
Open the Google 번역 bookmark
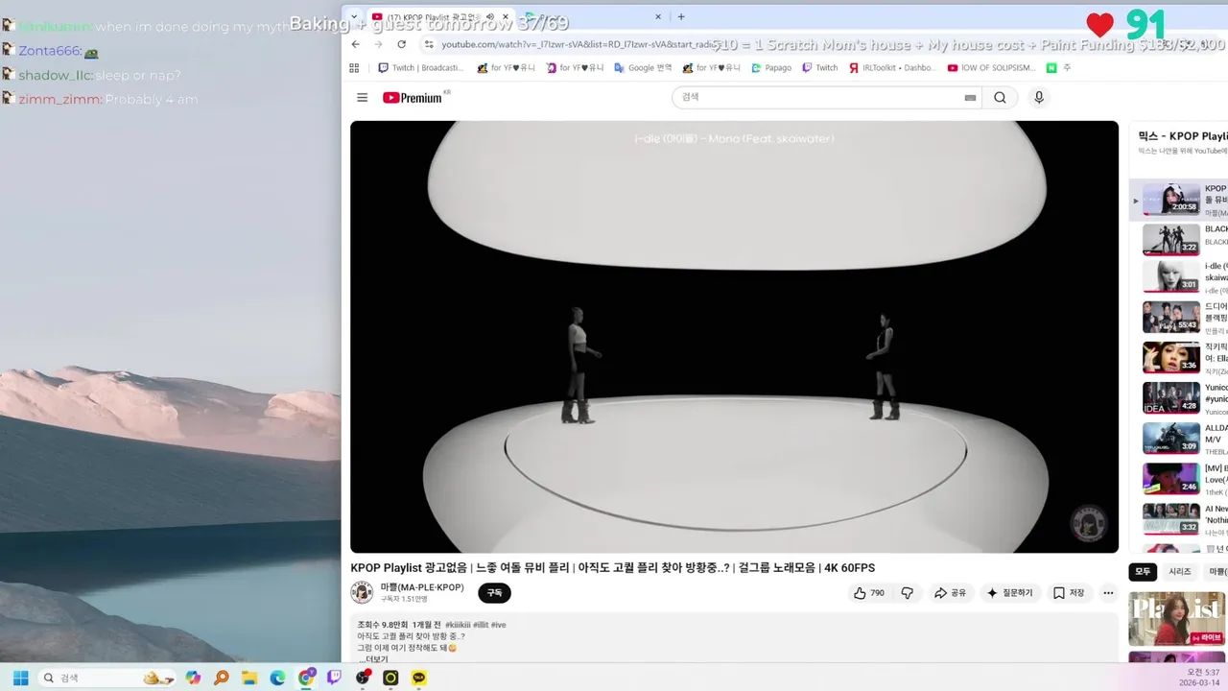(x=643, y=68)
